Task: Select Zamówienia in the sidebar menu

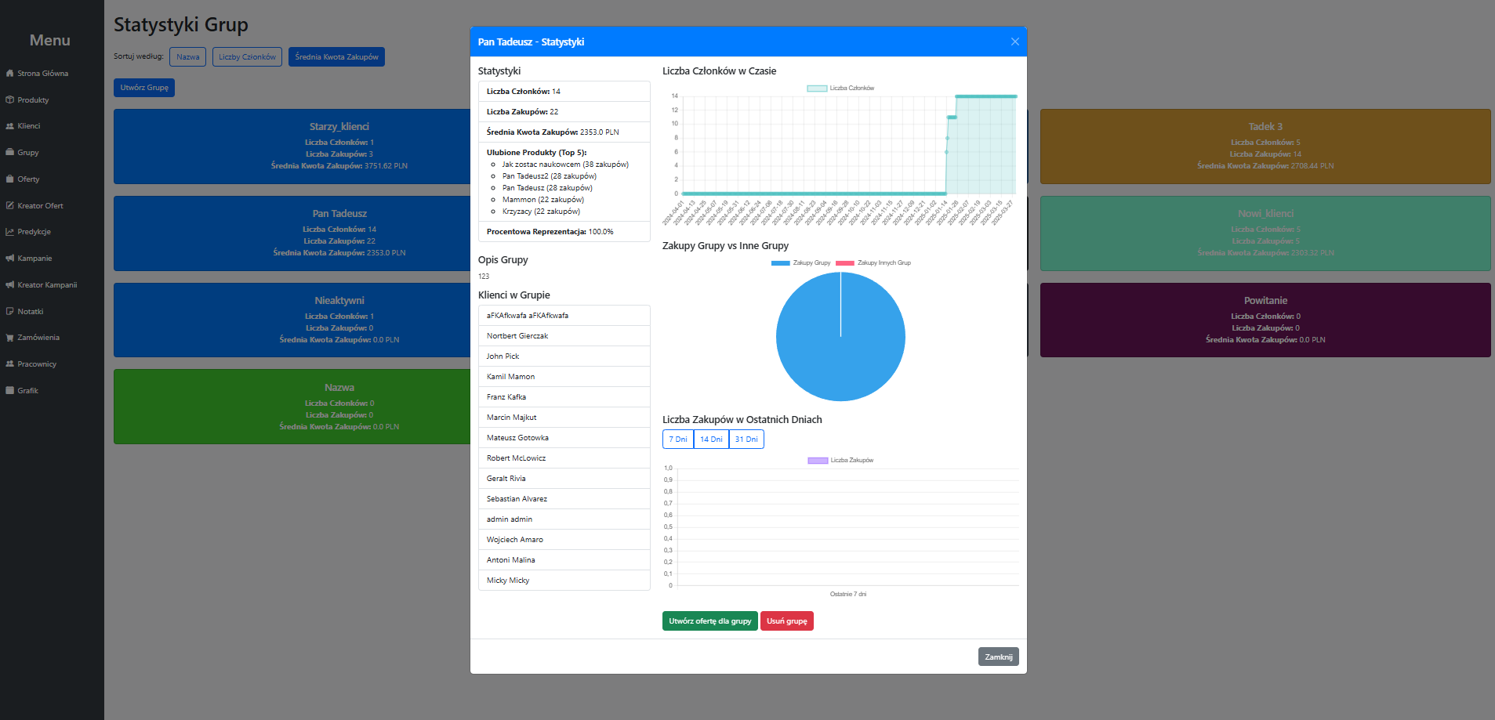Action: [x=38, y=338]
